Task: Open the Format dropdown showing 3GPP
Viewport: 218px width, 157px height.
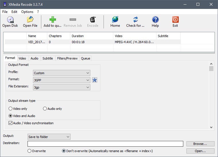Action: click(62, 80)
